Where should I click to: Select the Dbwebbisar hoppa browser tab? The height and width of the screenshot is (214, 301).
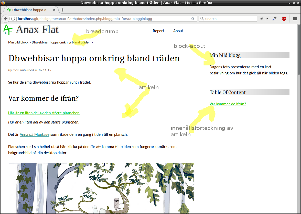(x=31, y=10)
